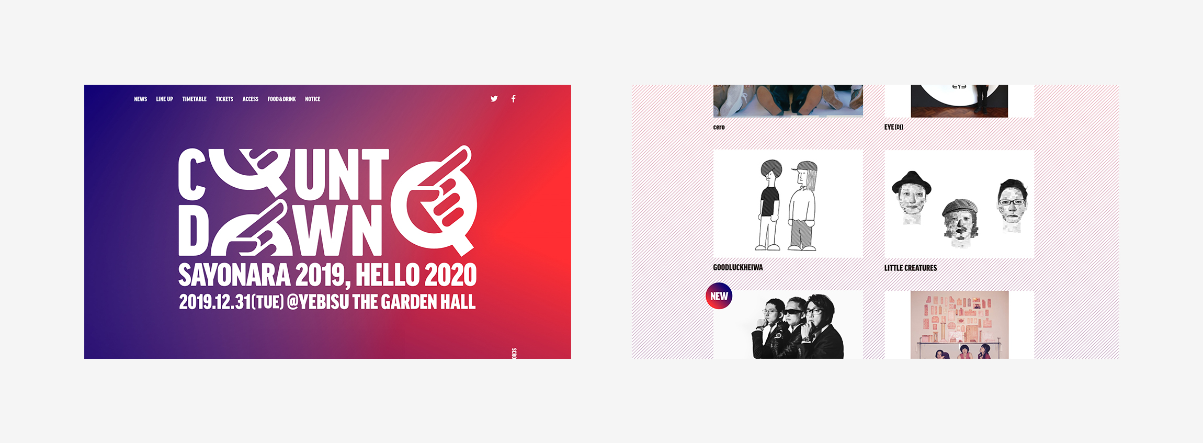Screen dimensions: 1203x443
Task: Click the LITTLE CREATURES name label
Action: tap(910, 268)
